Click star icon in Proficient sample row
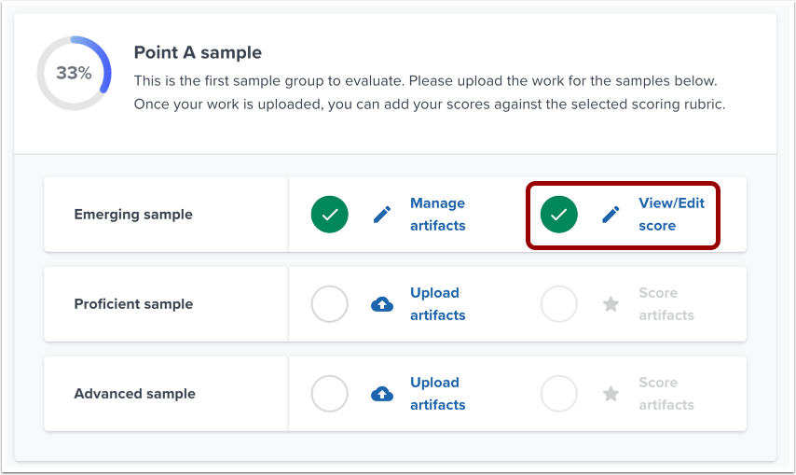The image size is (796, 475). tap(611, 304)
